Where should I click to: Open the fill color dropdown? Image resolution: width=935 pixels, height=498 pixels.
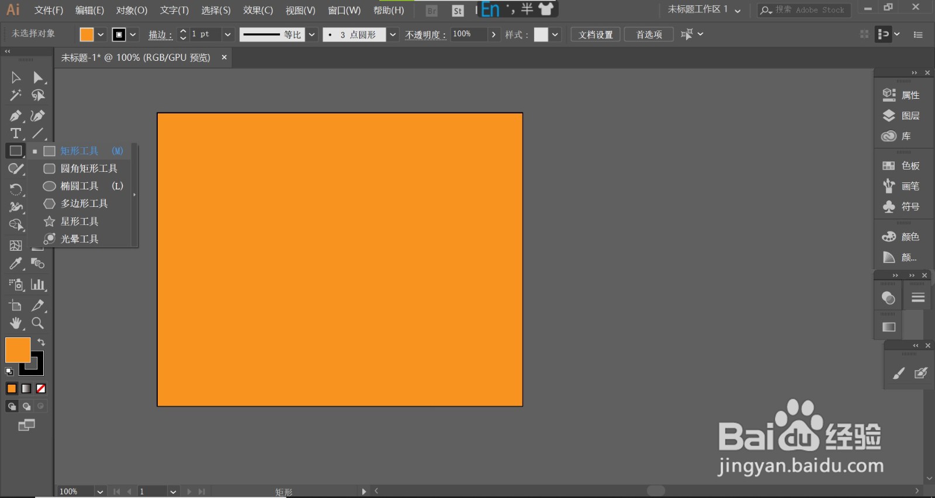tap(101, 34)
